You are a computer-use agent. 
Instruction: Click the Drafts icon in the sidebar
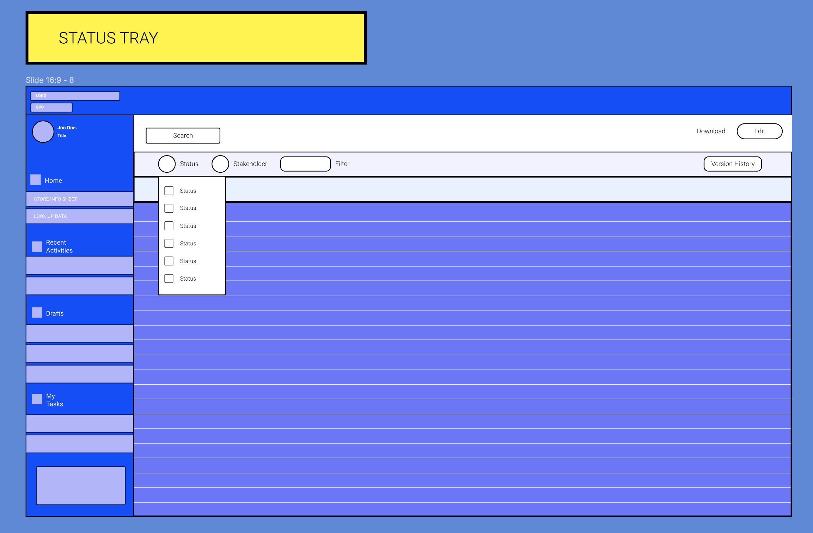pyautogui.click(x=37, y=312)
